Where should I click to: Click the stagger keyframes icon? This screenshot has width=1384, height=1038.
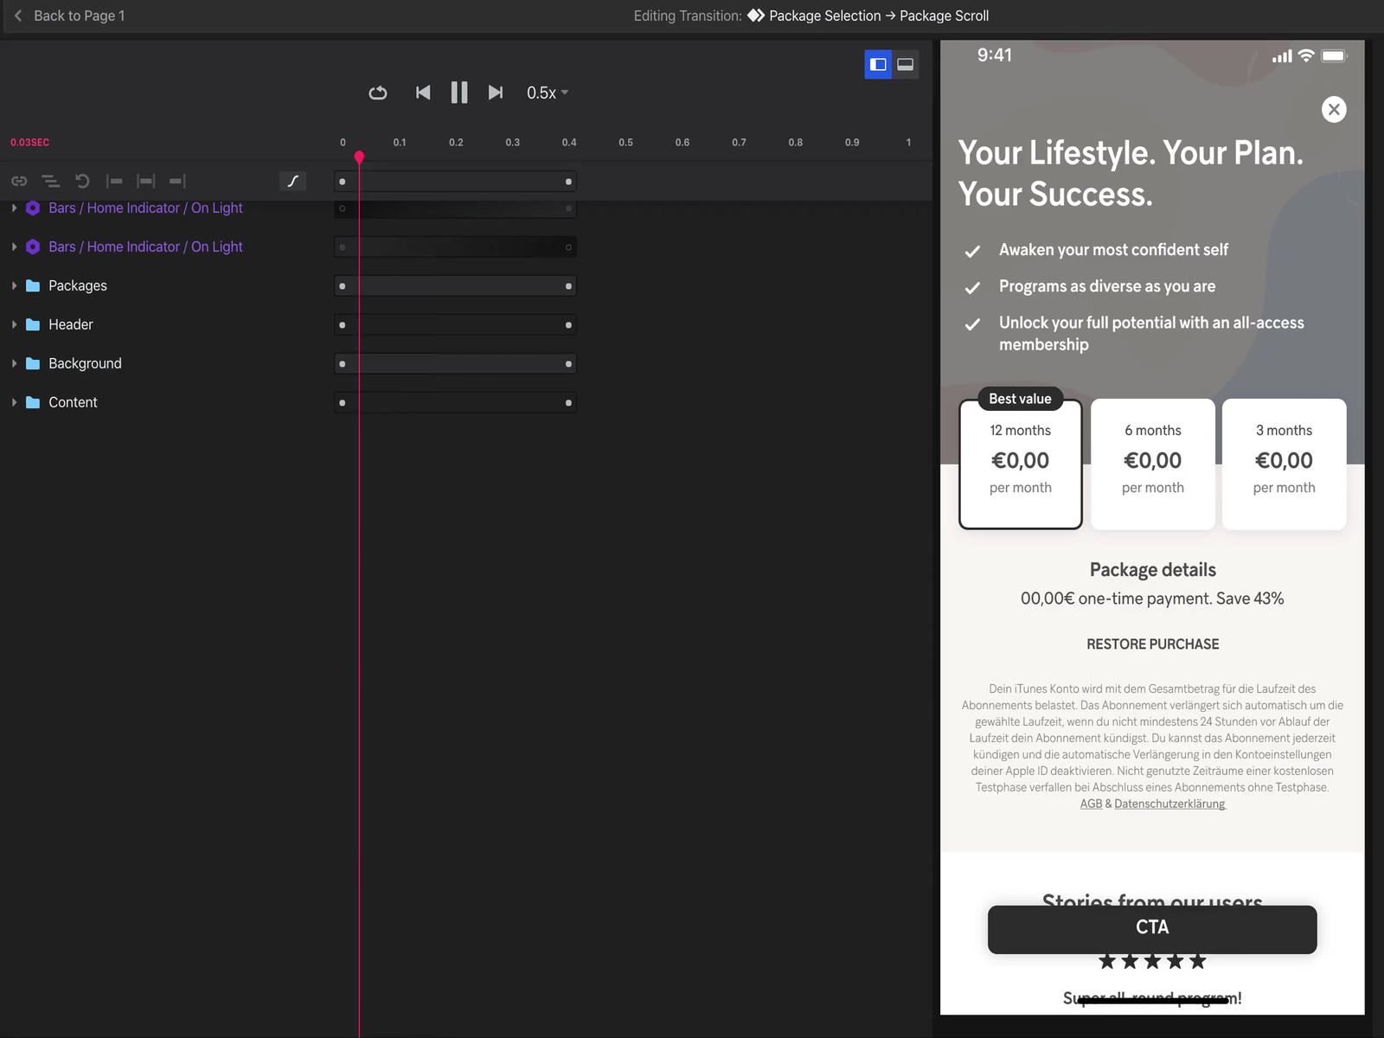pyautogui.click(x=51, y=181)
